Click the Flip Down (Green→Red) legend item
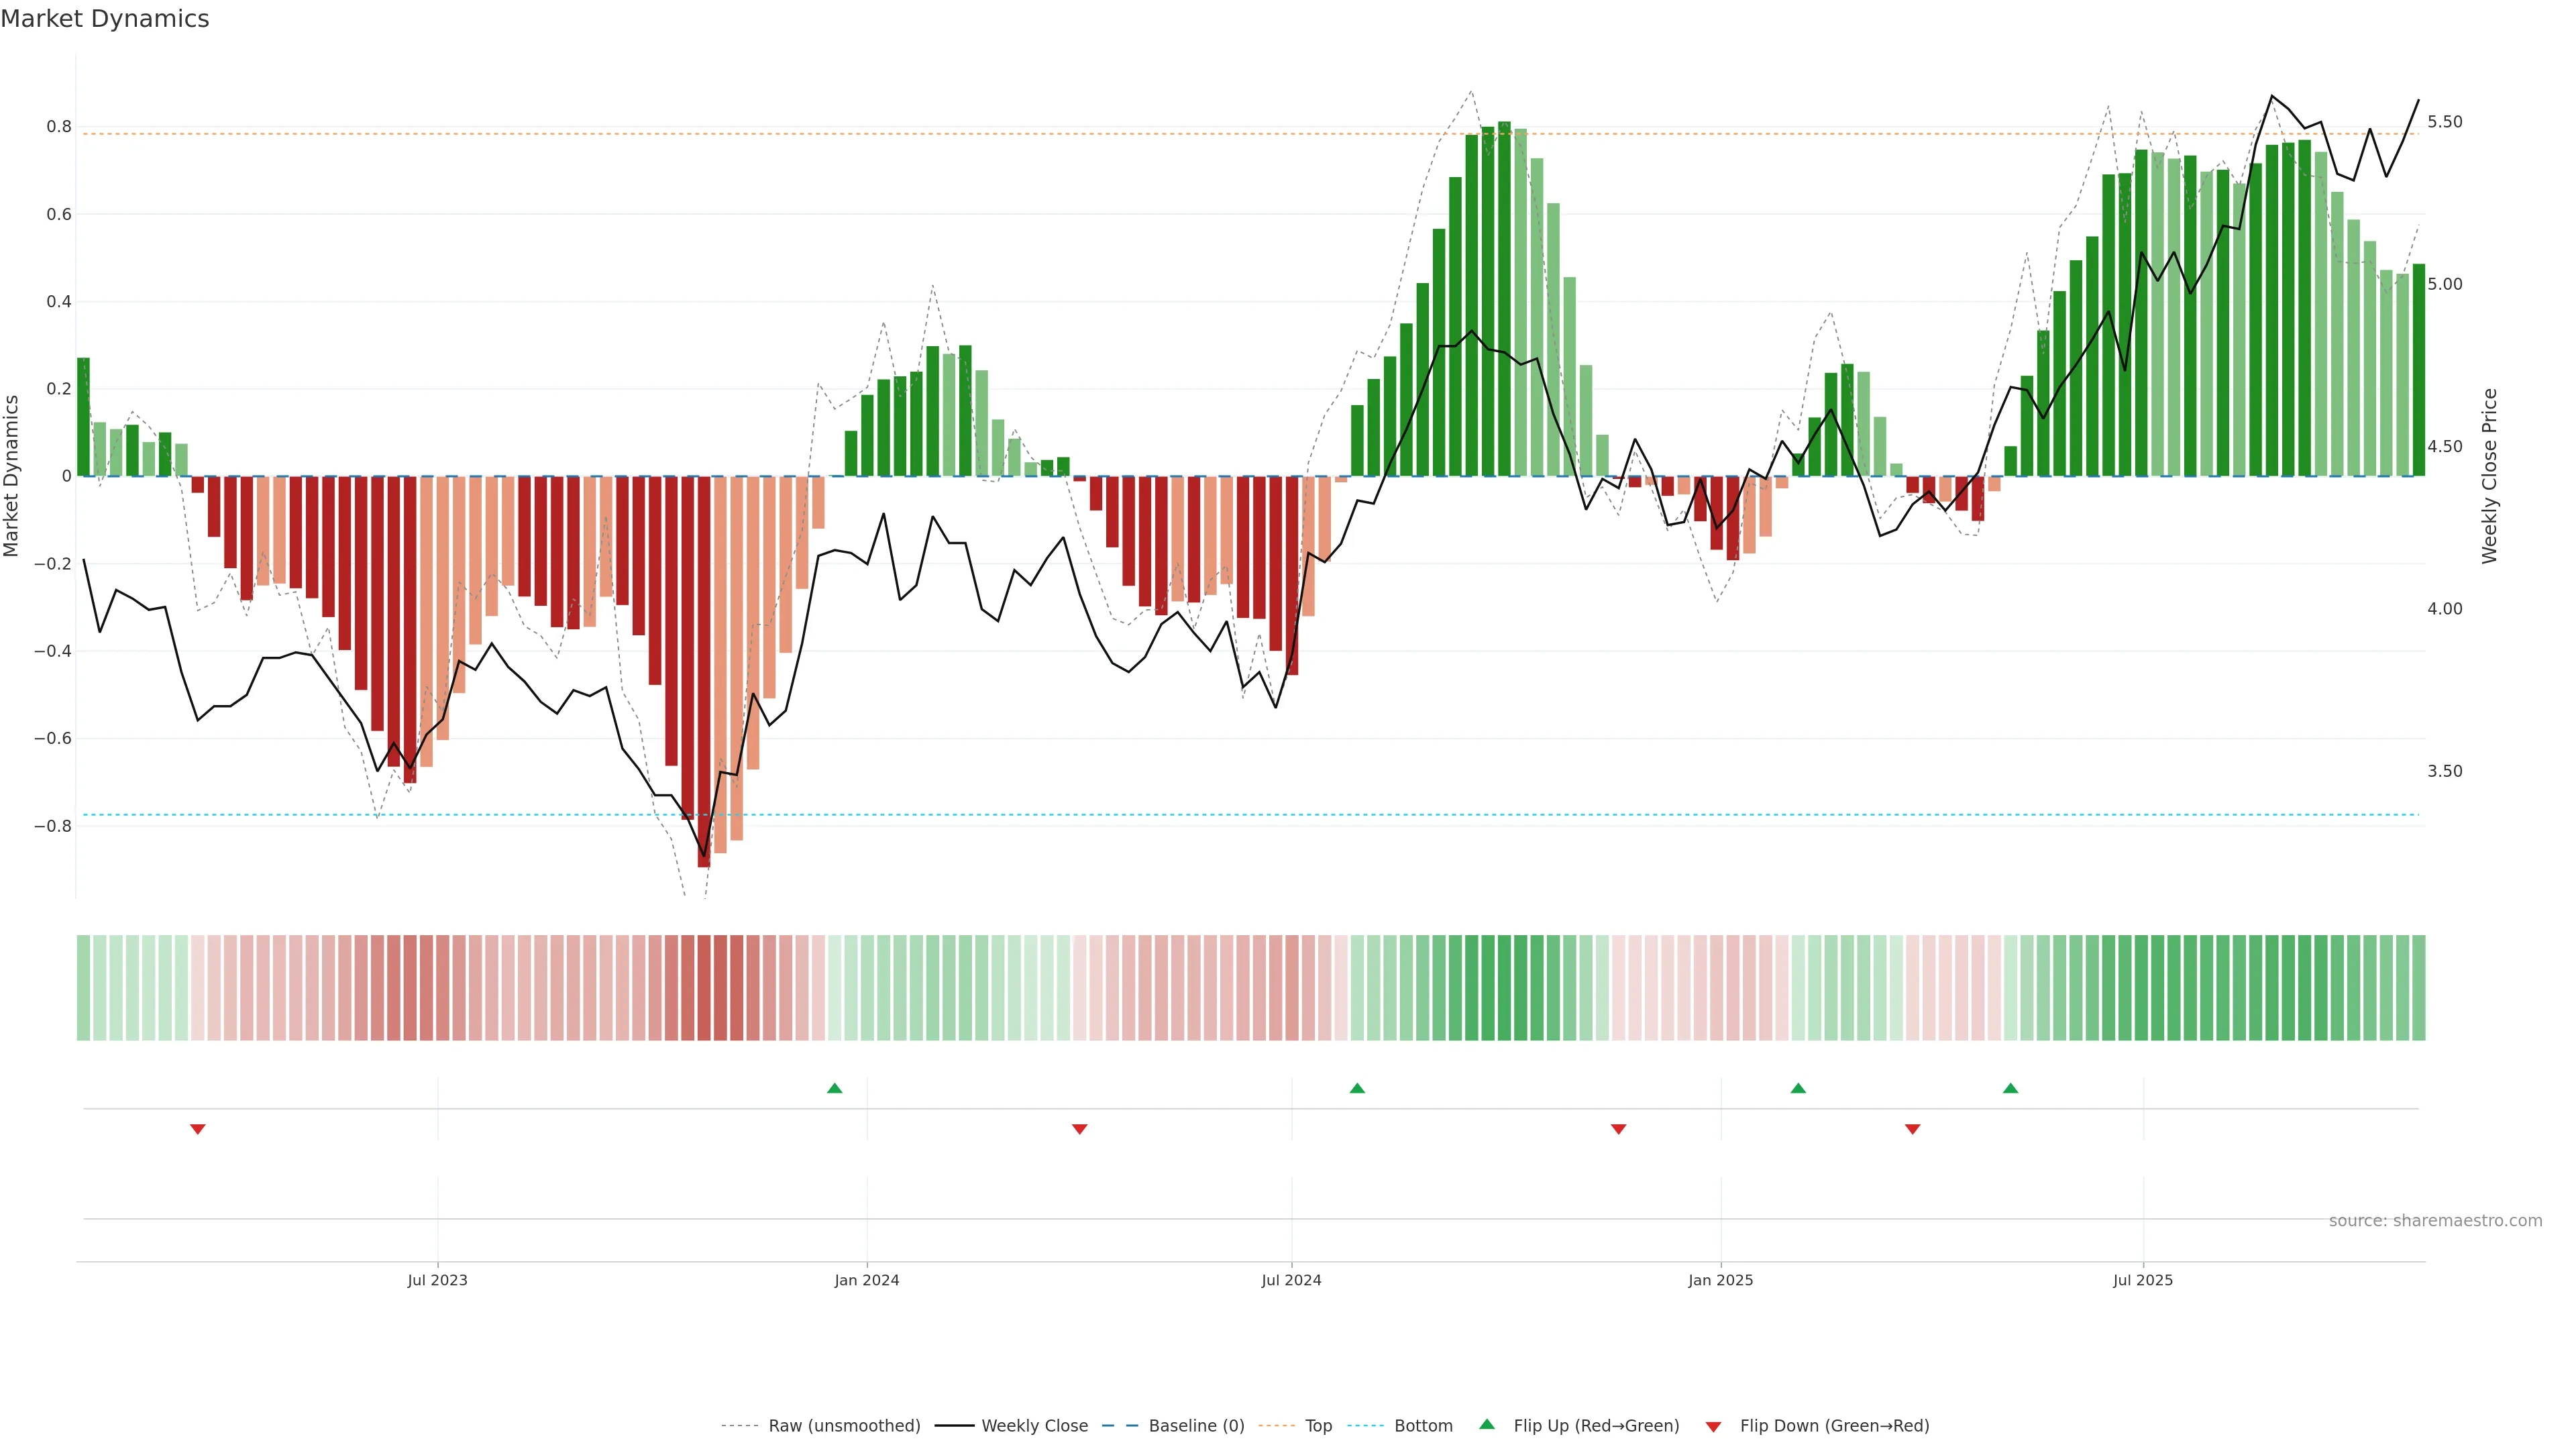Viewport: 2576px width, 1449px height. pyautogui.click(x=1834, y=1426)
